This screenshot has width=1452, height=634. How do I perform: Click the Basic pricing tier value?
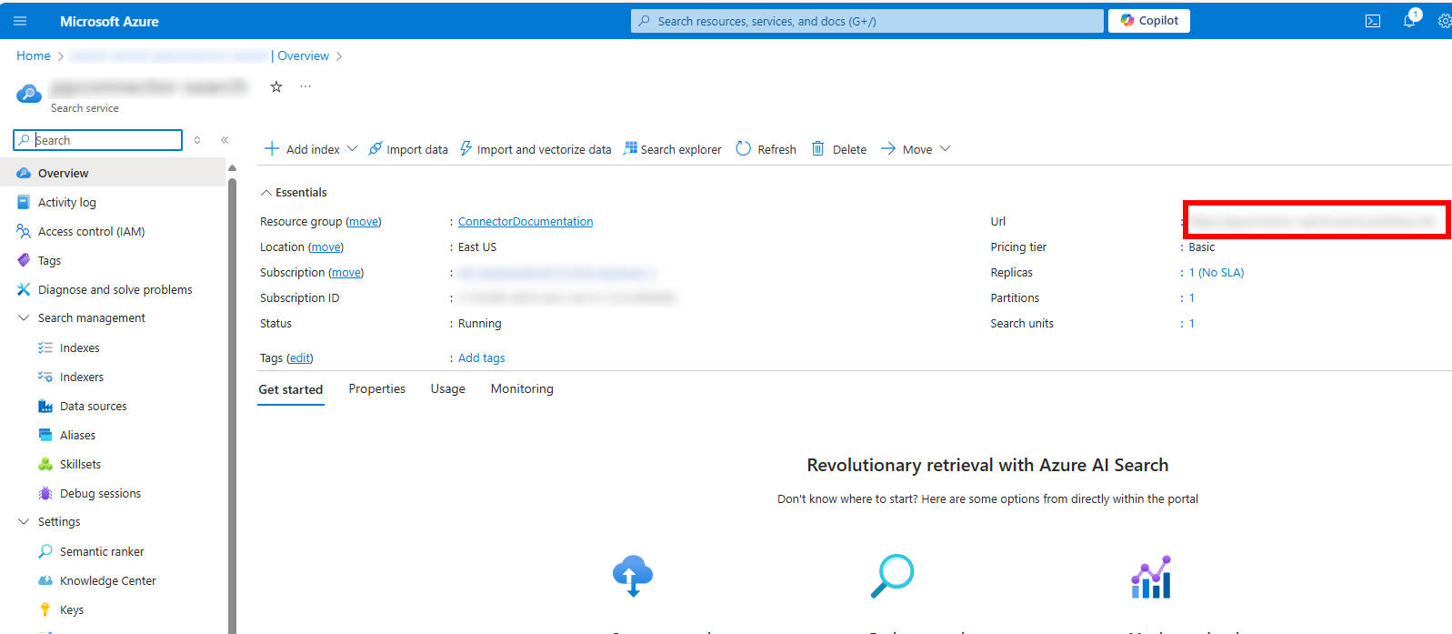coord(1202,247)
